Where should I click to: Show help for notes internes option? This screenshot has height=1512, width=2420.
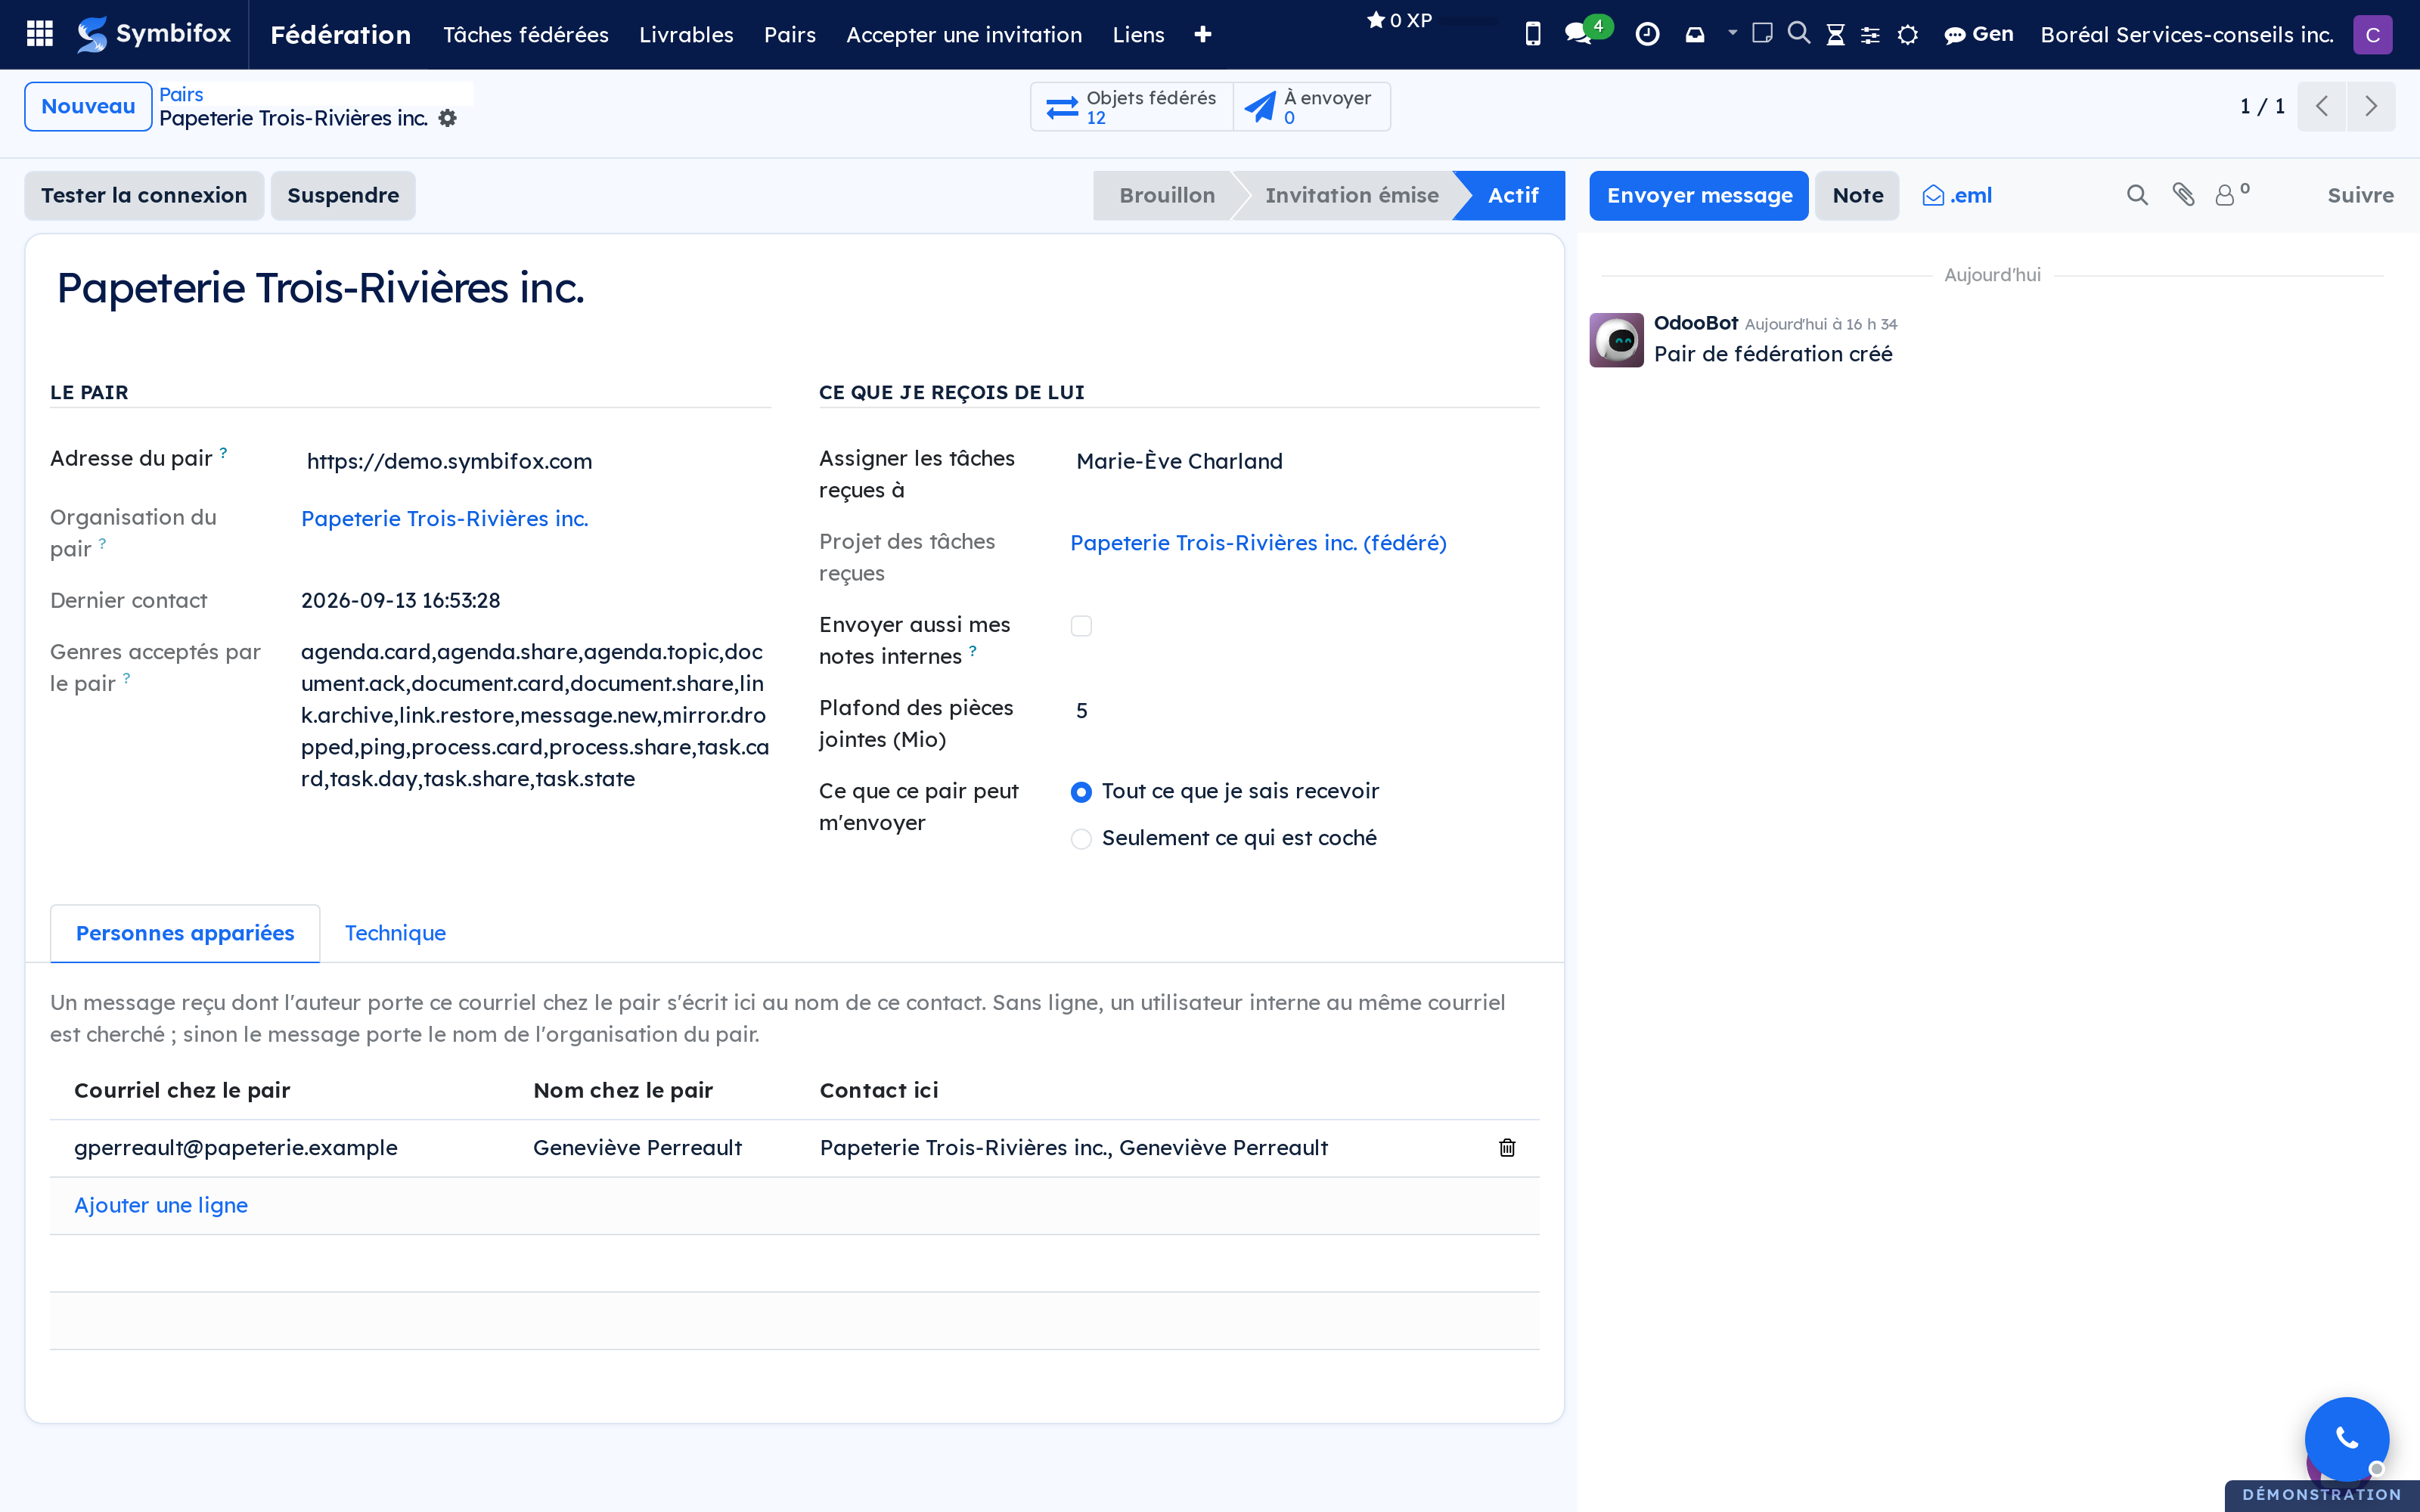(x=972, y=651)
